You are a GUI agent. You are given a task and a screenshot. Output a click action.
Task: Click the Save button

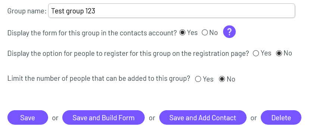(28, 118)
